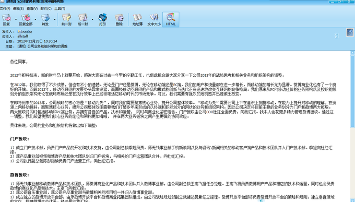
Task: Click the sender contact card icon beside notice
Action: 19,32
